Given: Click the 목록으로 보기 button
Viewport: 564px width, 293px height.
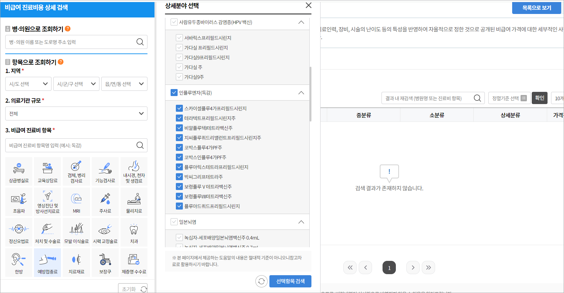Looking at the screenshot, I should (537, 8).
